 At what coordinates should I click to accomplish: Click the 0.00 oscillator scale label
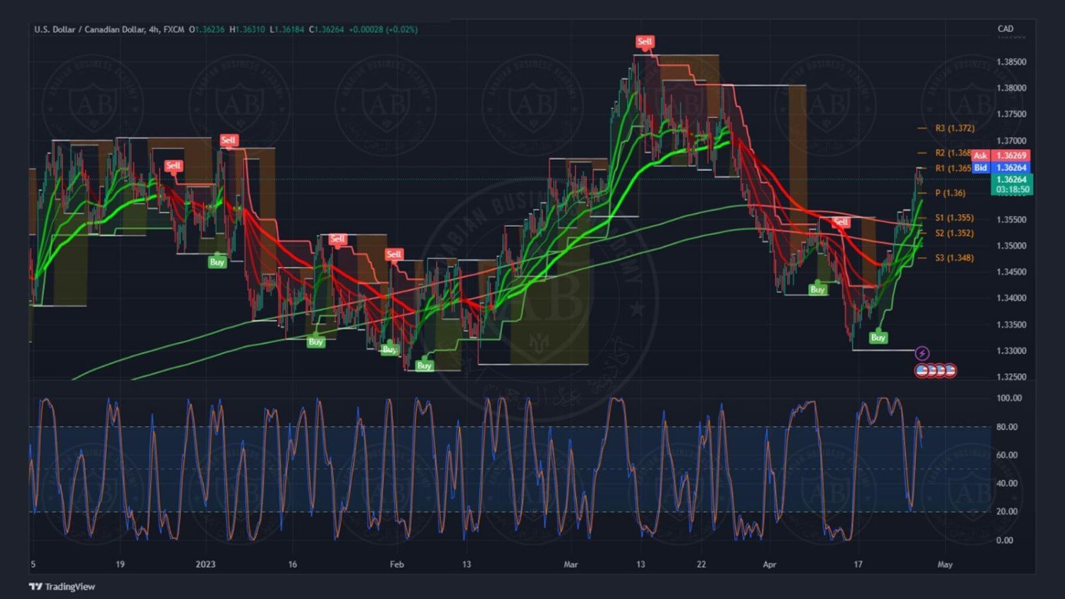tap(1005, 541)
